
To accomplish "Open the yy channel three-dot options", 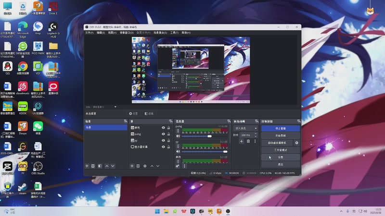I will click(178, 146).
